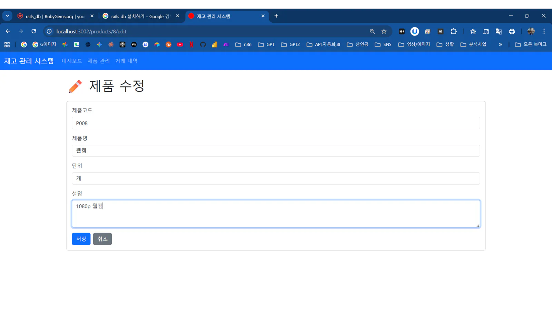Click the bookmark star in the address bar
The height and width of the screenshot is (310, 552).
[384, 31]
